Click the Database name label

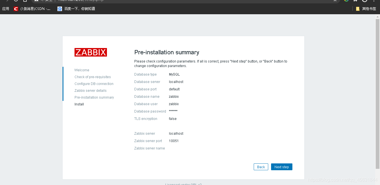point(147,97)
